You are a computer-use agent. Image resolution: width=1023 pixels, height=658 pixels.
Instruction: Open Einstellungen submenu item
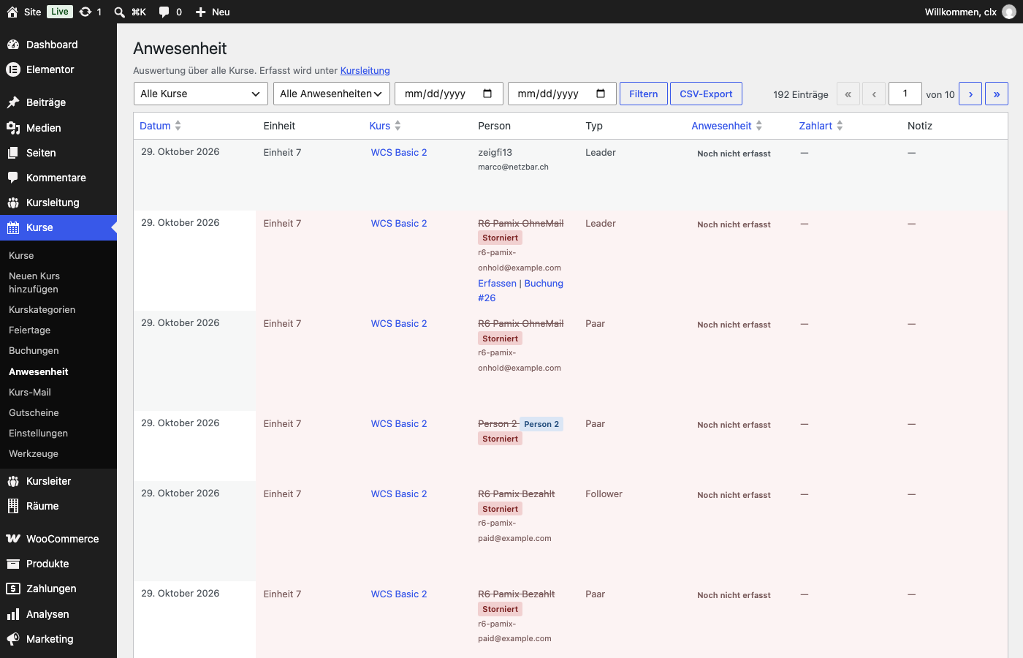pyautogui.click(x=38, y=434)
